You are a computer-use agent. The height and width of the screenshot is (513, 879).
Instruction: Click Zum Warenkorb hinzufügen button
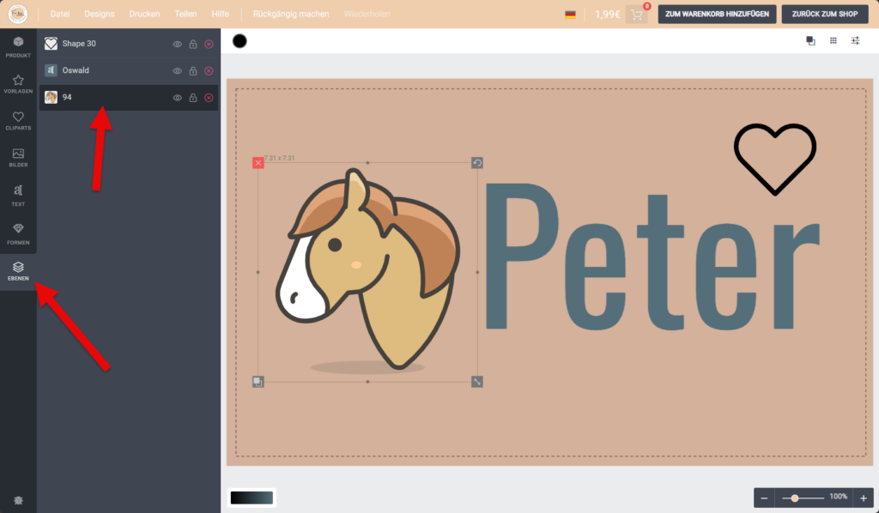718,15
